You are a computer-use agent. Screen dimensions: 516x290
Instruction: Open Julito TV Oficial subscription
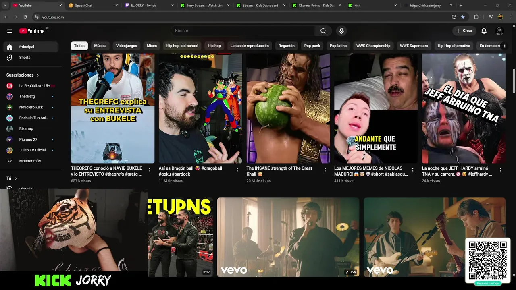click(x=31, y=150)
